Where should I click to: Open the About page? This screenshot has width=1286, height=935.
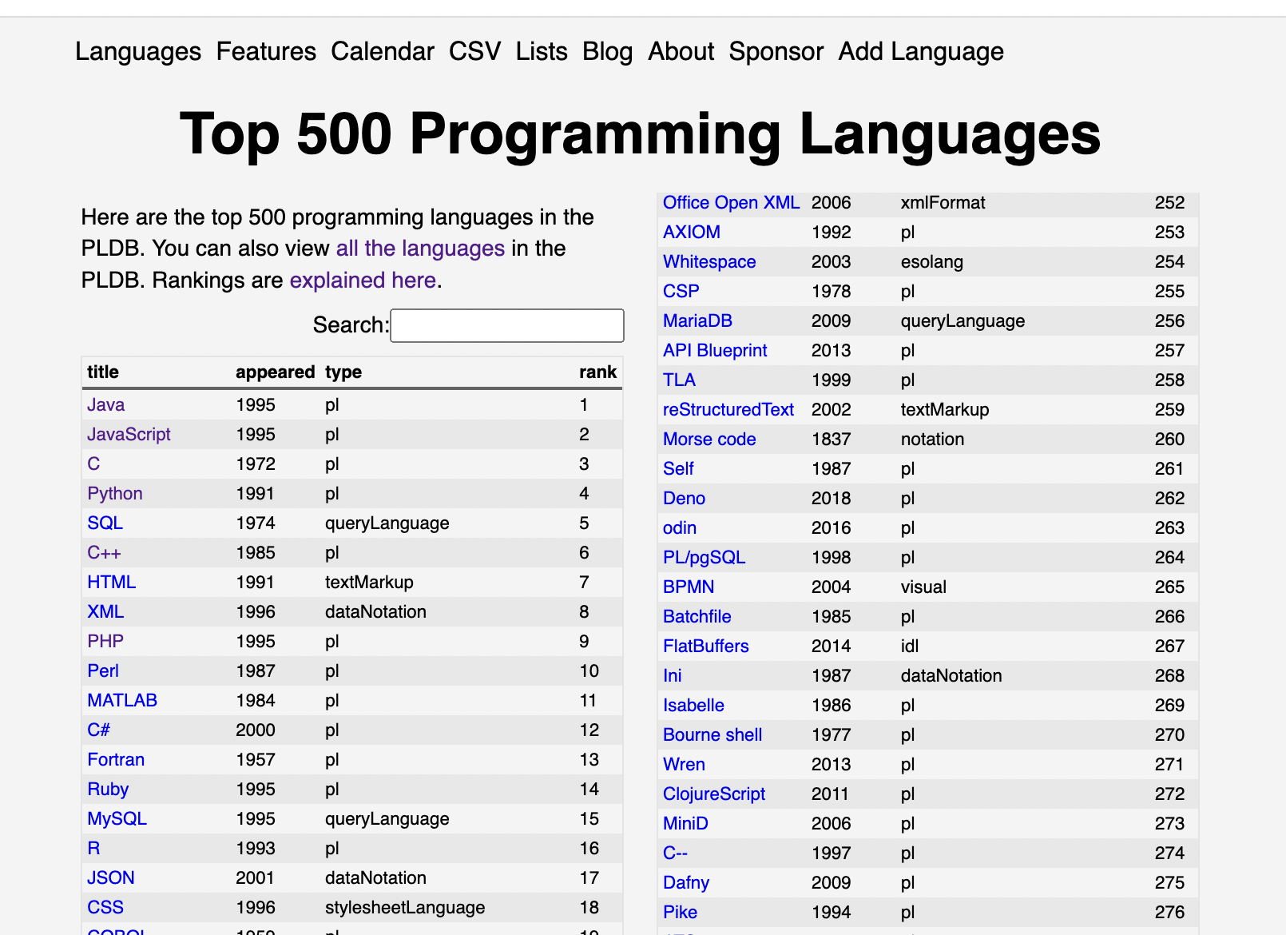[x=681, y=52]
